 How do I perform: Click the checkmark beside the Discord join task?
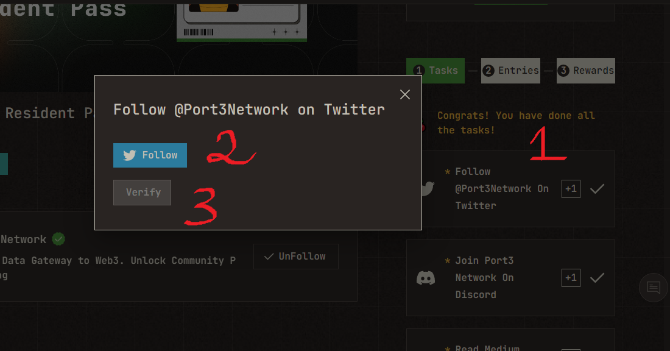(x=597, y=278)
